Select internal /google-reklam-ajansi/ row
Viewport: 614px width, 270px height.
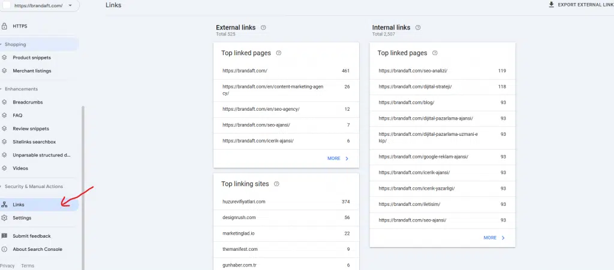pos(443,157)
